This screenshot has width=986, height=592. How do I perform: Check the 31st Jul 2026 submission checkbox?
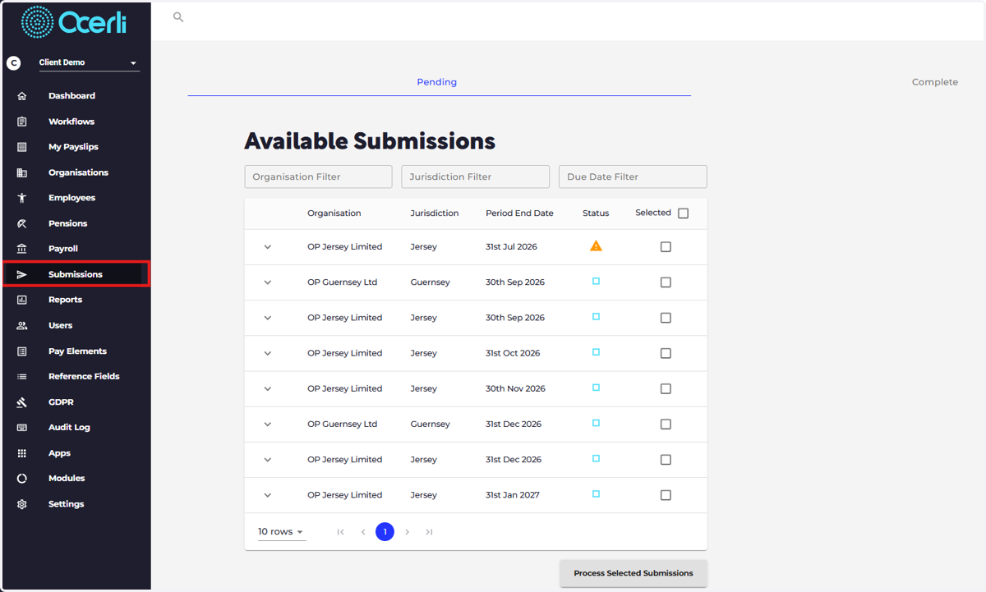pos(666,247)
